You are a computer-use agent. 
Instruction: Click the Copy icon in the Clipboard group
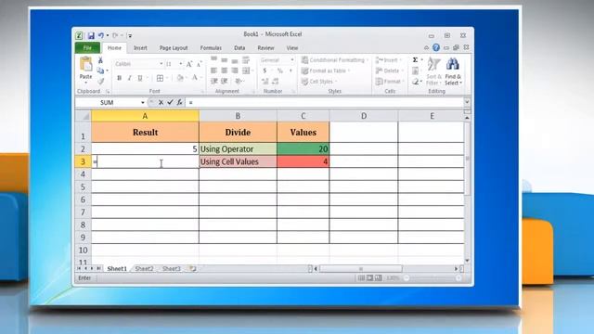point(100,71)
